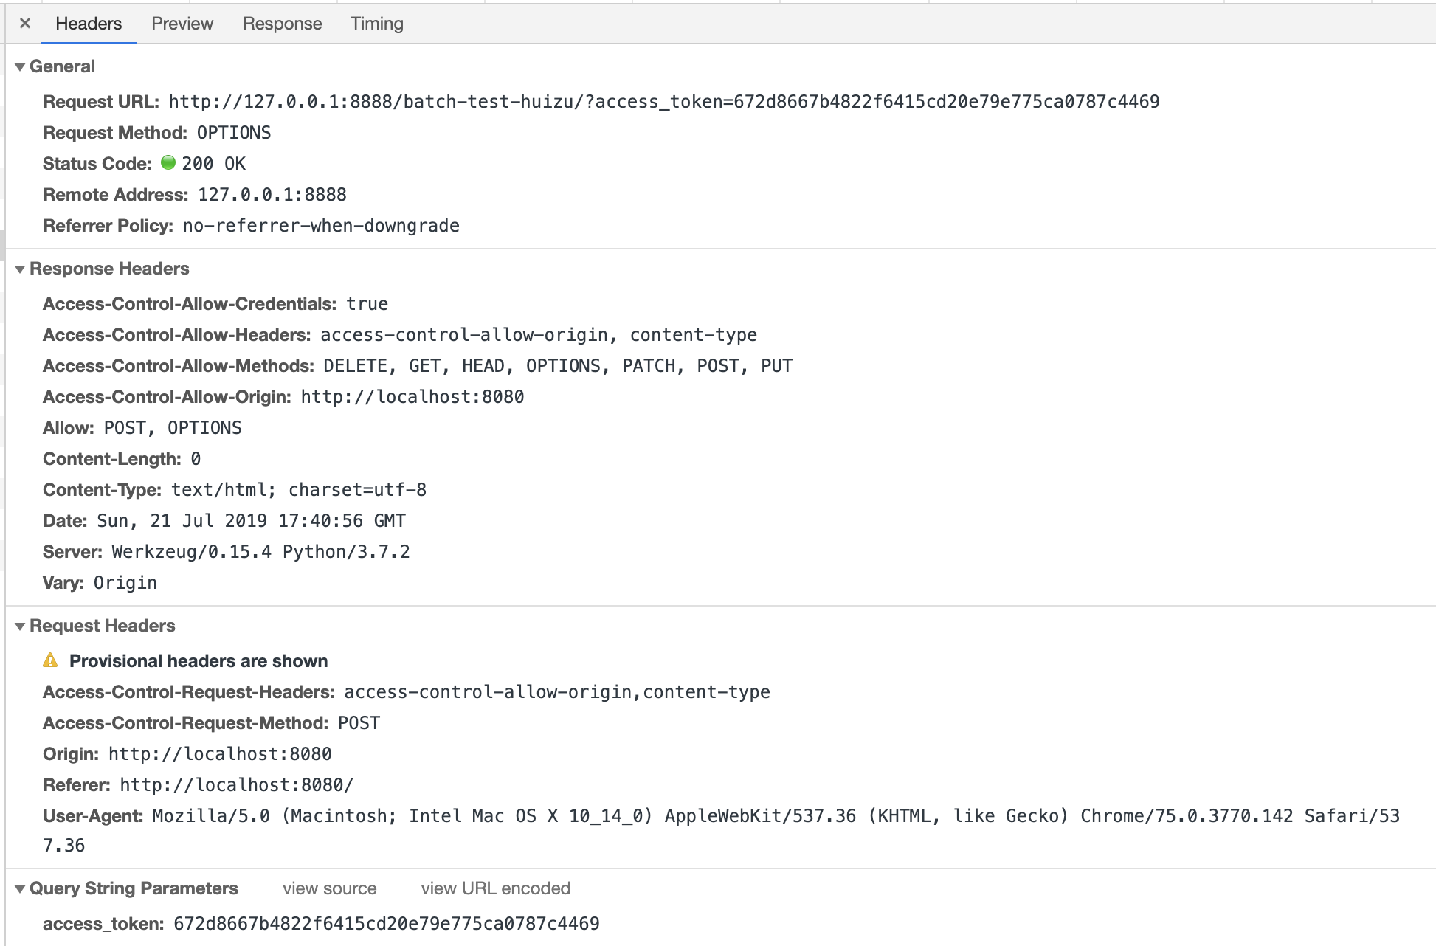Click view URL encoded link

(495, 888)
